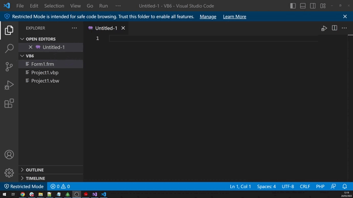Open the Selection menu
The width and height of the screenshot is (353, 198).
54,6
